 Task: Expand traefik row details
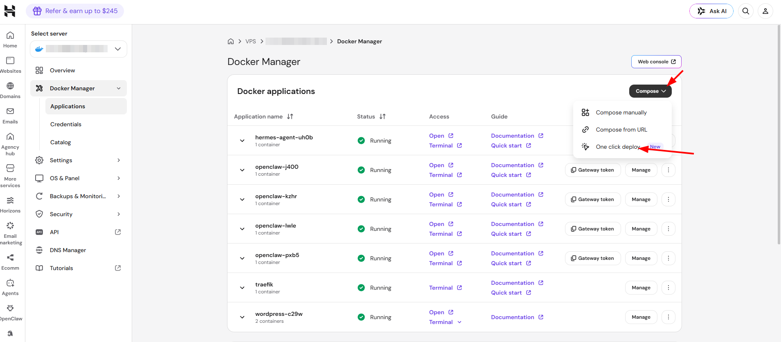242,288
